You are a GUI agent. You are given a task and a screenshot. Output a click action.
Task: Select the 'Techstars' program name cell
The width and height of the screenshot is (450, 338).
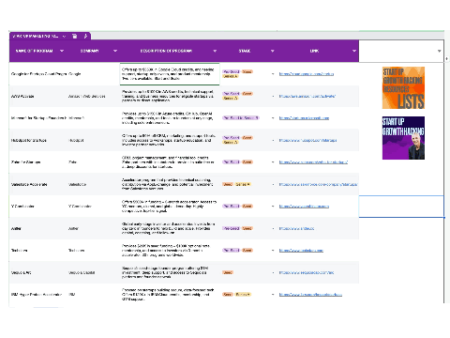[x=37, y=251]
